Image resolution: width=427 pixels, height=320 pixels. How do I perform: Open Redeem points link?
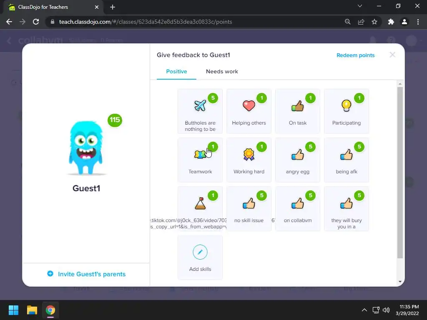355,55
